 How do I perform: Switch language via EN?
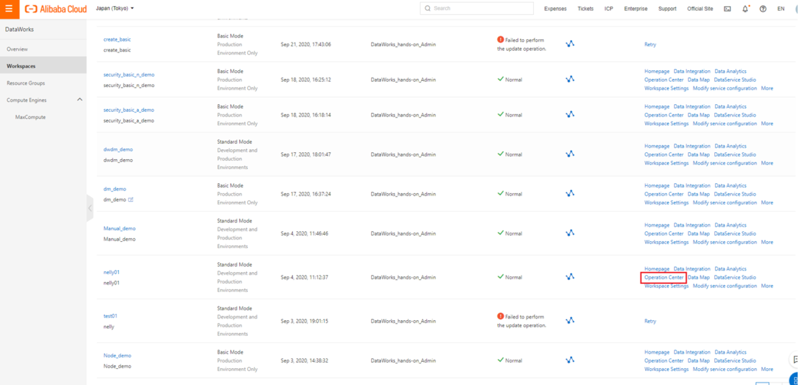781,9
